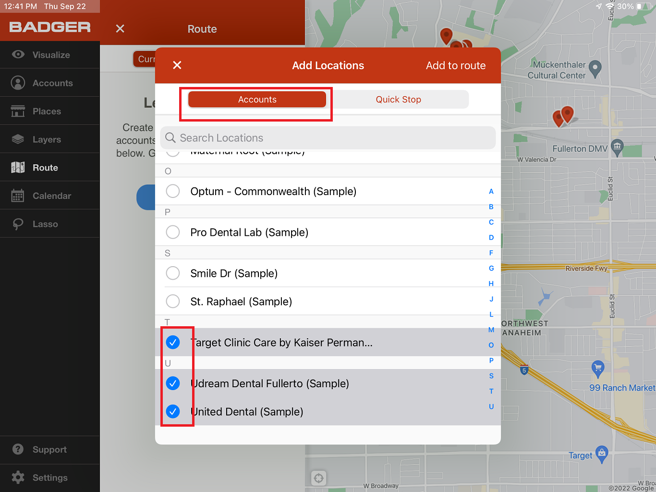Jump to index letter M
The height and width of the screenshot is (492, 656).
[x=491, y=330]
